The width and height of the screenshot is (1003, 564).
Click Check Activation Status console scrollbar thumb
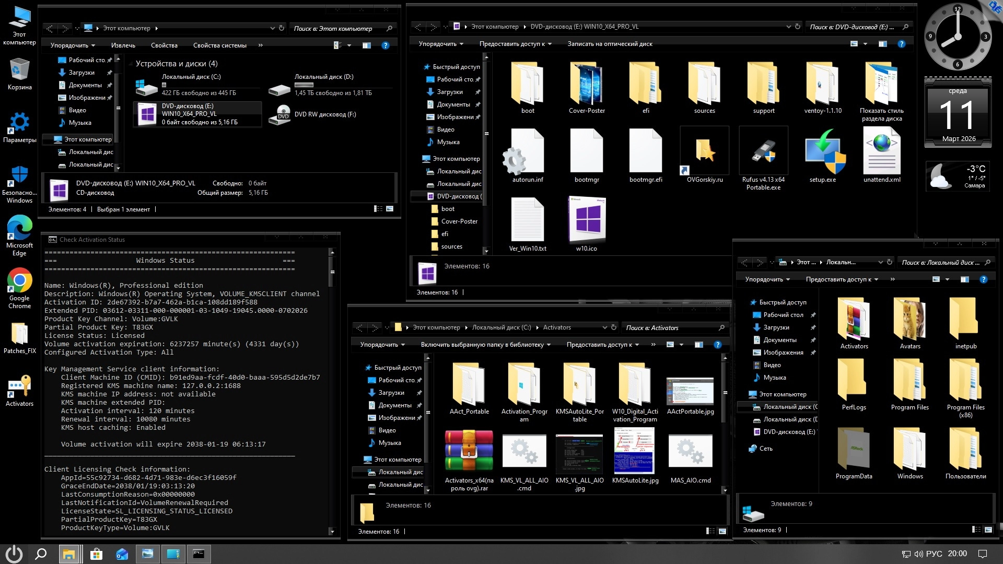pyautogui.click(x=332, y=272)
